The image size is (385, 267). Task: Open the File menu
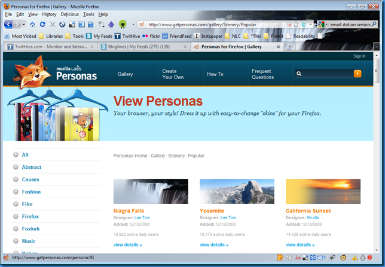pos(8,14)
